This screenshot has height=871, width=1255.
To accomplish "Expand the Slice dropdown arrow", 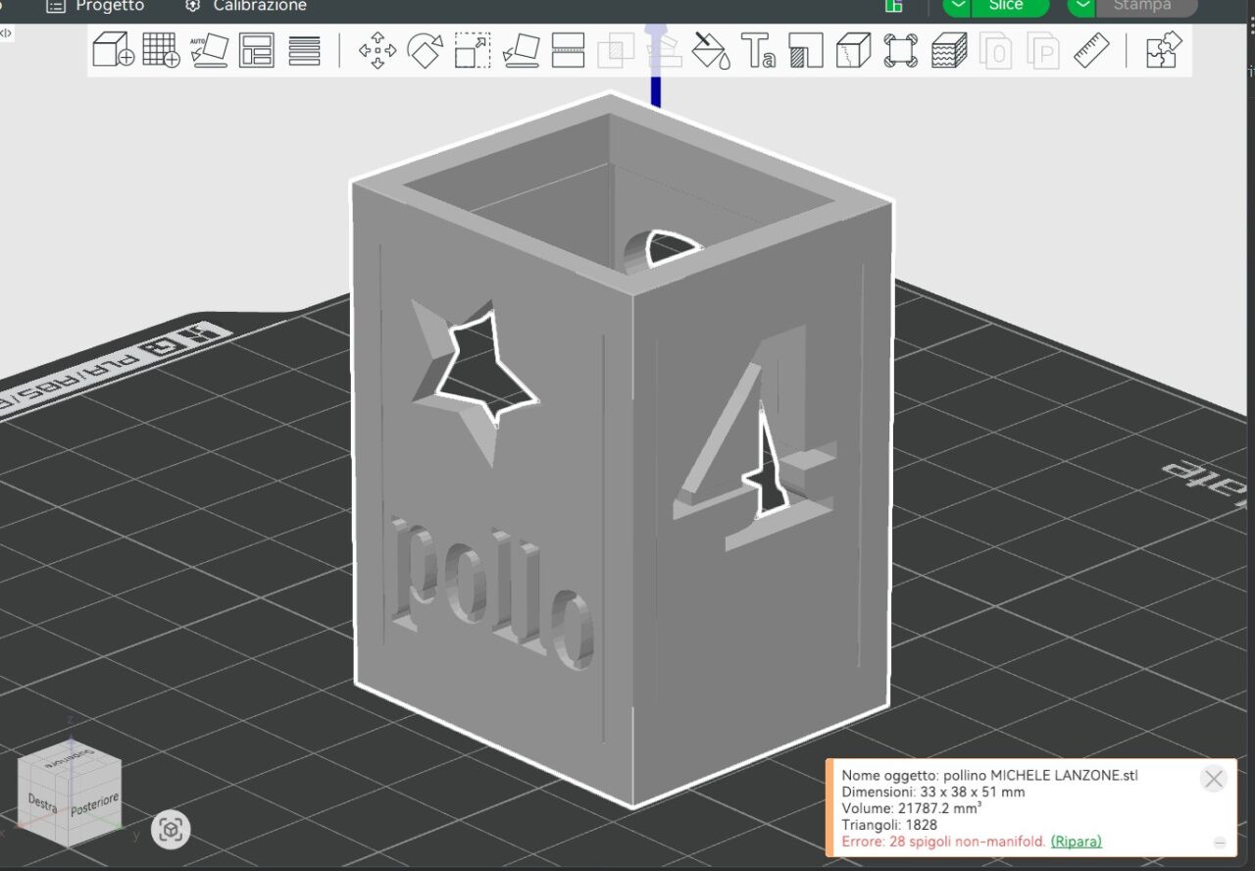I will pyautogui.click(x=957, y=6).
